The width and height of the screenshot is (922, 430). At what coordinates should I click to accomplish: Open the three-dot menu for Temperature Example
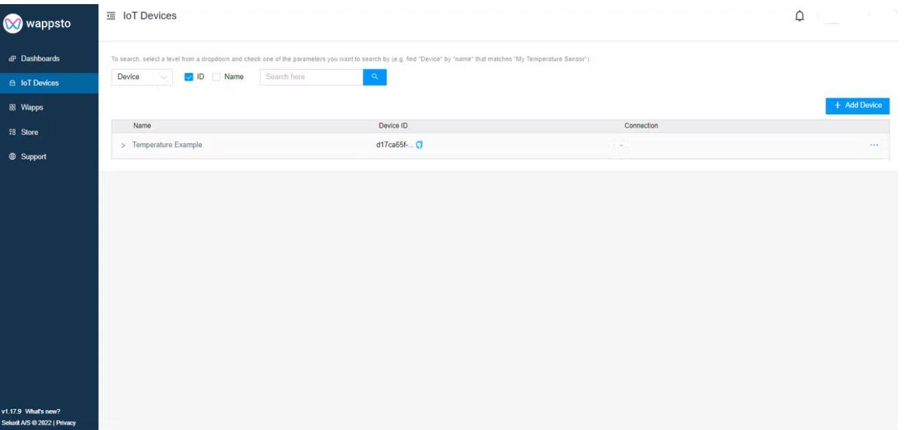click(874, 145)
